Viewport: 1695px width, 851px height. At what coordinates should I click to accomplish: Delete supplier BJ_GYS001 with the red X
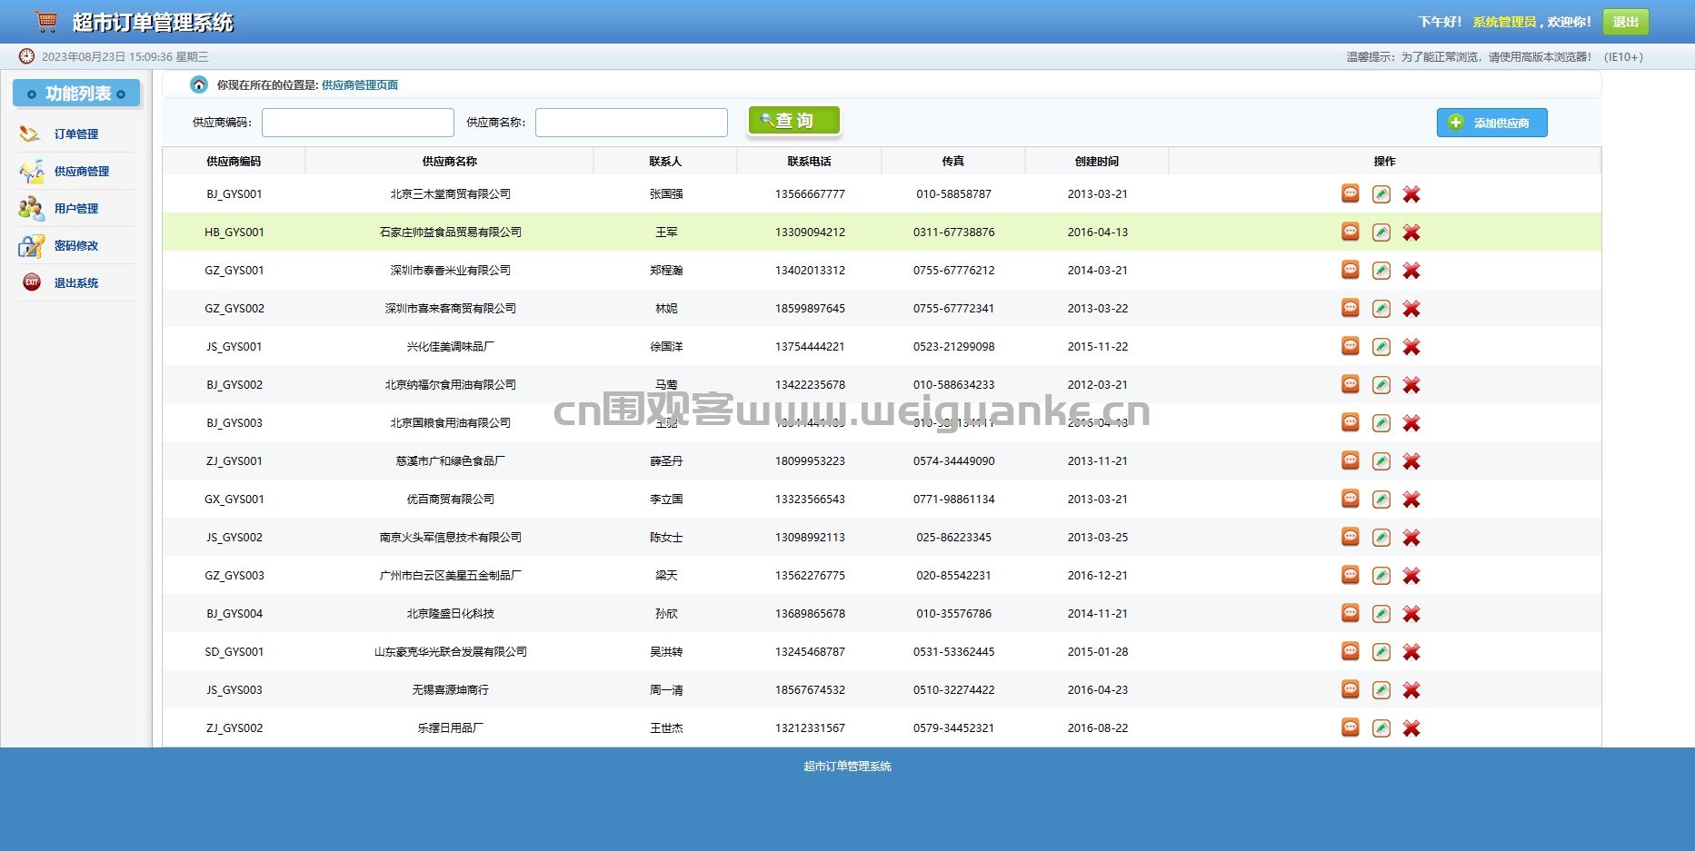click(1411, 194)
